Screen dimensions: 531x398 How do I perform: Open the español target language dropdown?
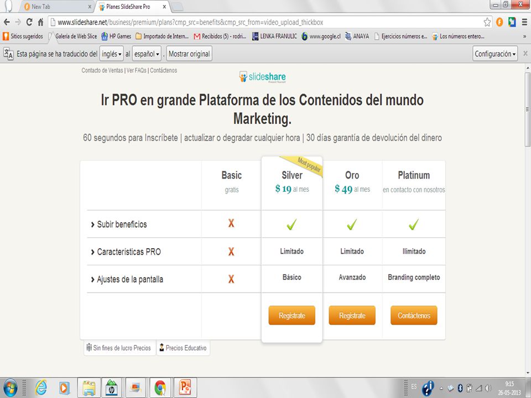click(x=147, y=54)
